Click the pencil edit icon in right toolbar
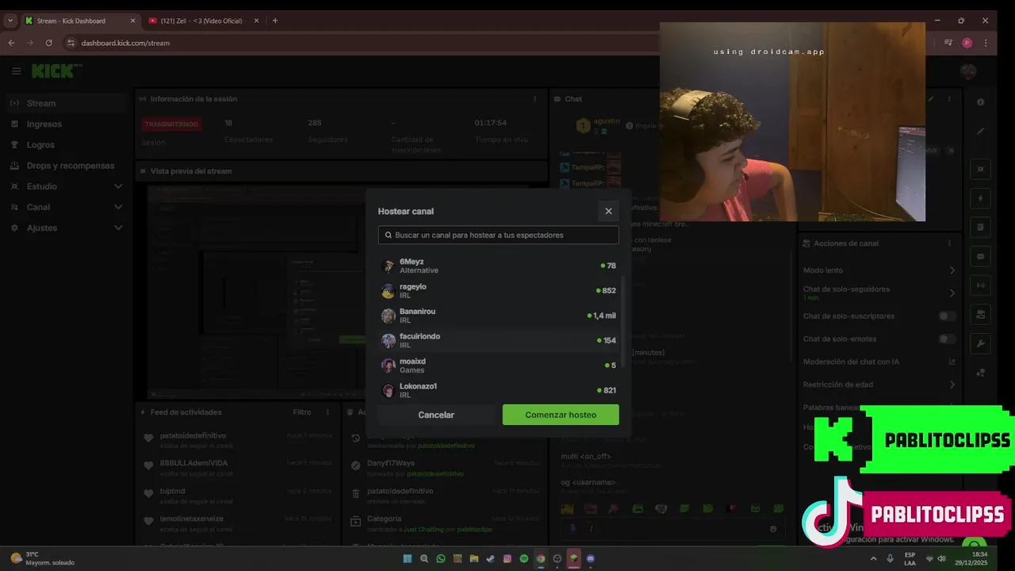Viewport: 1015px width, 571px height. pyautogui.click(x=981, y=131)
